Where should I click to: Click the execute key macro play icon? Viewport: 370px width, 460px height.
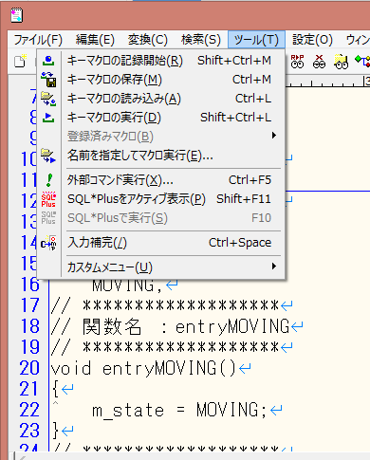click(48, 118)
